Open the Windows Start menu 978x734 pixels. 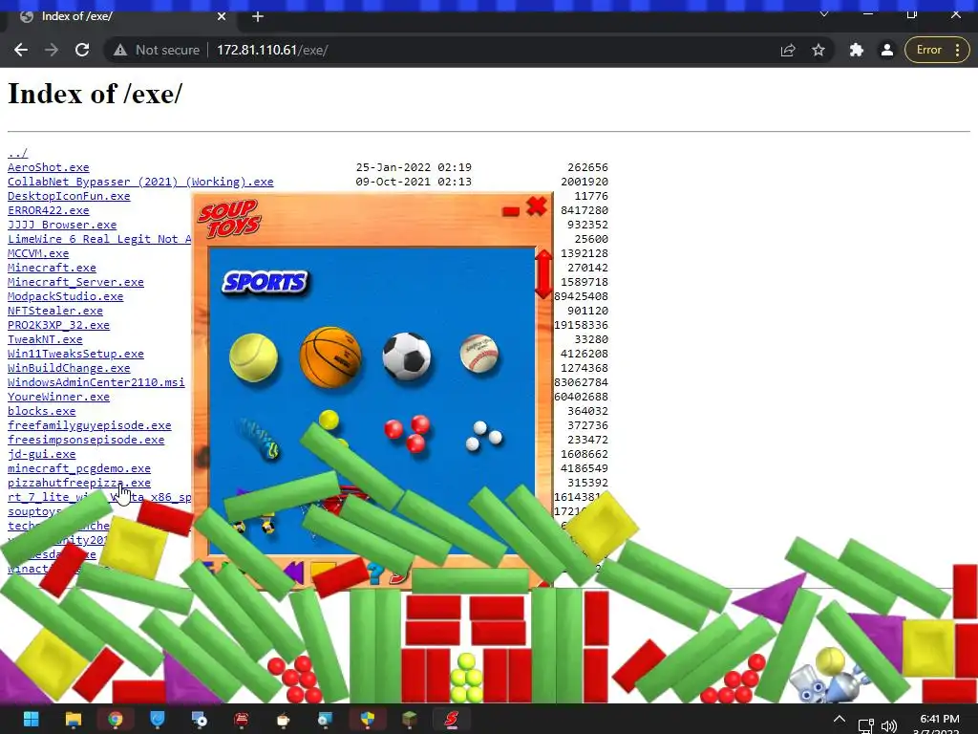coord(32,719)
